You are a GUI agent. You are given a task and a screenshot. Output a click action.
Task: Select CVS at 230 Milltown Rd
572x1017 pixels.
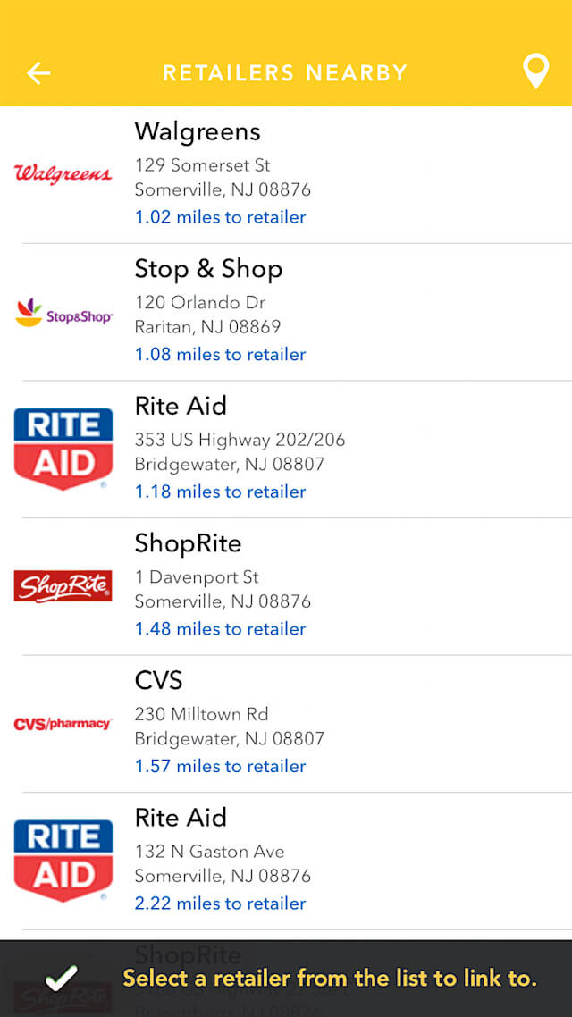[x=158, y=680]
